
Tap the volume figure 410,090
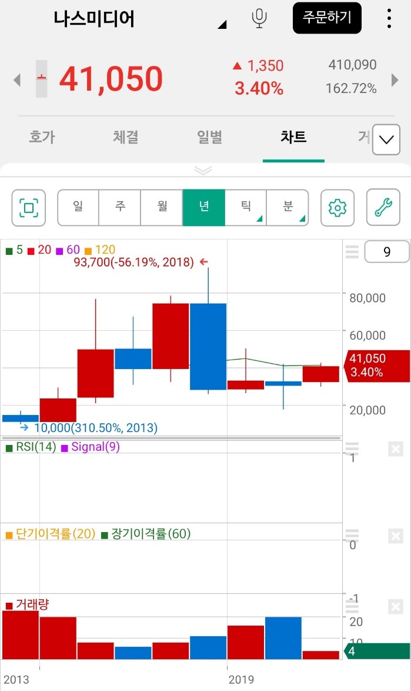(x=352, y=65)
